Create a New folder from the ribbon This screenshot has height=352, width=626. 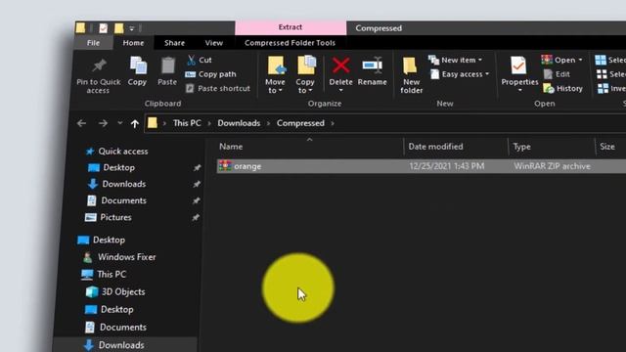411,76
